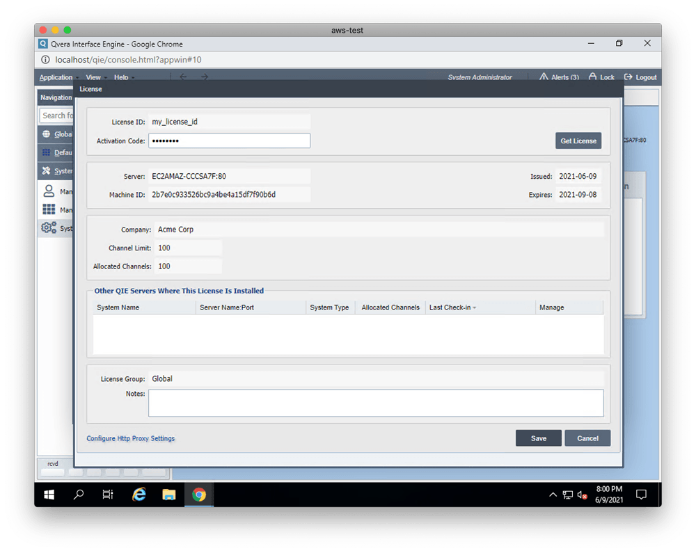Screen dimensions: 696x553
Task: Click the Channel Limit value
Action: (x=188, y=248)
